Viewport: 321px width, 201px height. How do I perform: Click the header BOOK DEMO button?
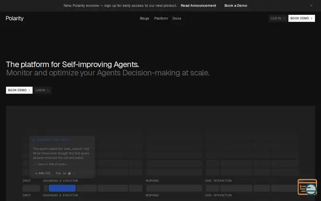[301, 18]
